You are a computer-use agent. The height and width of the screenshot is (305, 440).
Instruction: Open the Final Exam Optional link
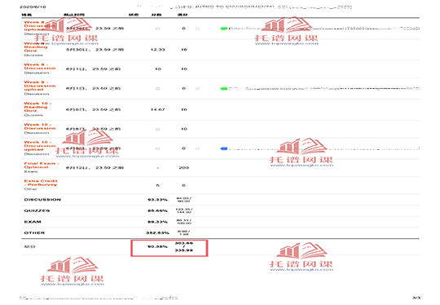(42, 165)
